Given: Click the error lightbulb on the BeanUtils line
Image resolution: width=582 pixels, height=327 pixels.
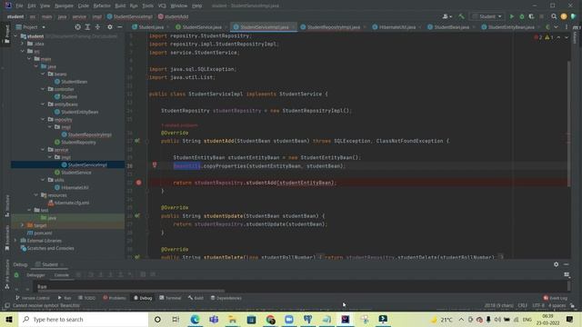Looking at the screenshot, I should pos(155,165).
